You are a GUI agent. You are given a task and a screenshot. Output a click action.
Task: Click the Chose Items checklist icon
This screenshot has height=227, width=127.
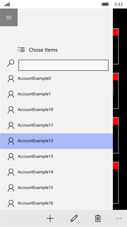tap(21, 49)
